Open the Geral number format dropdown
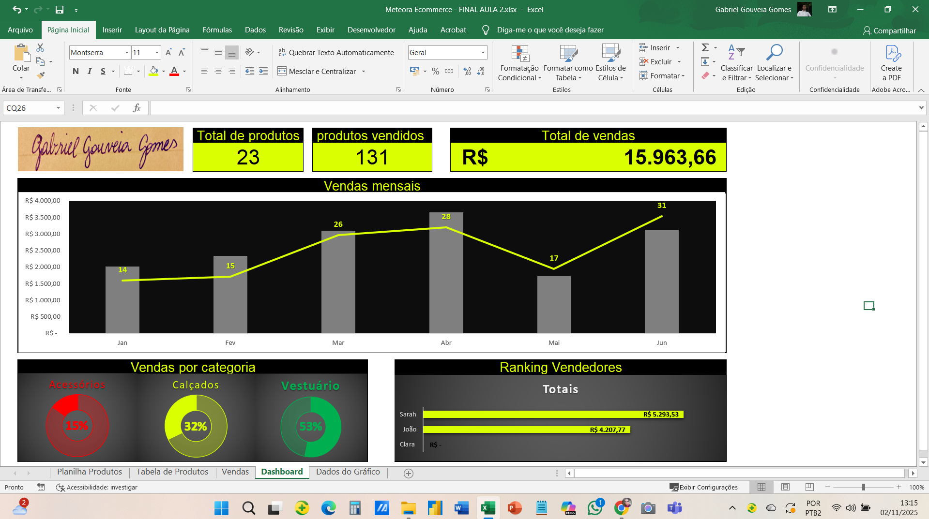Viewport: 929px width, 519px height. [483, 52]
